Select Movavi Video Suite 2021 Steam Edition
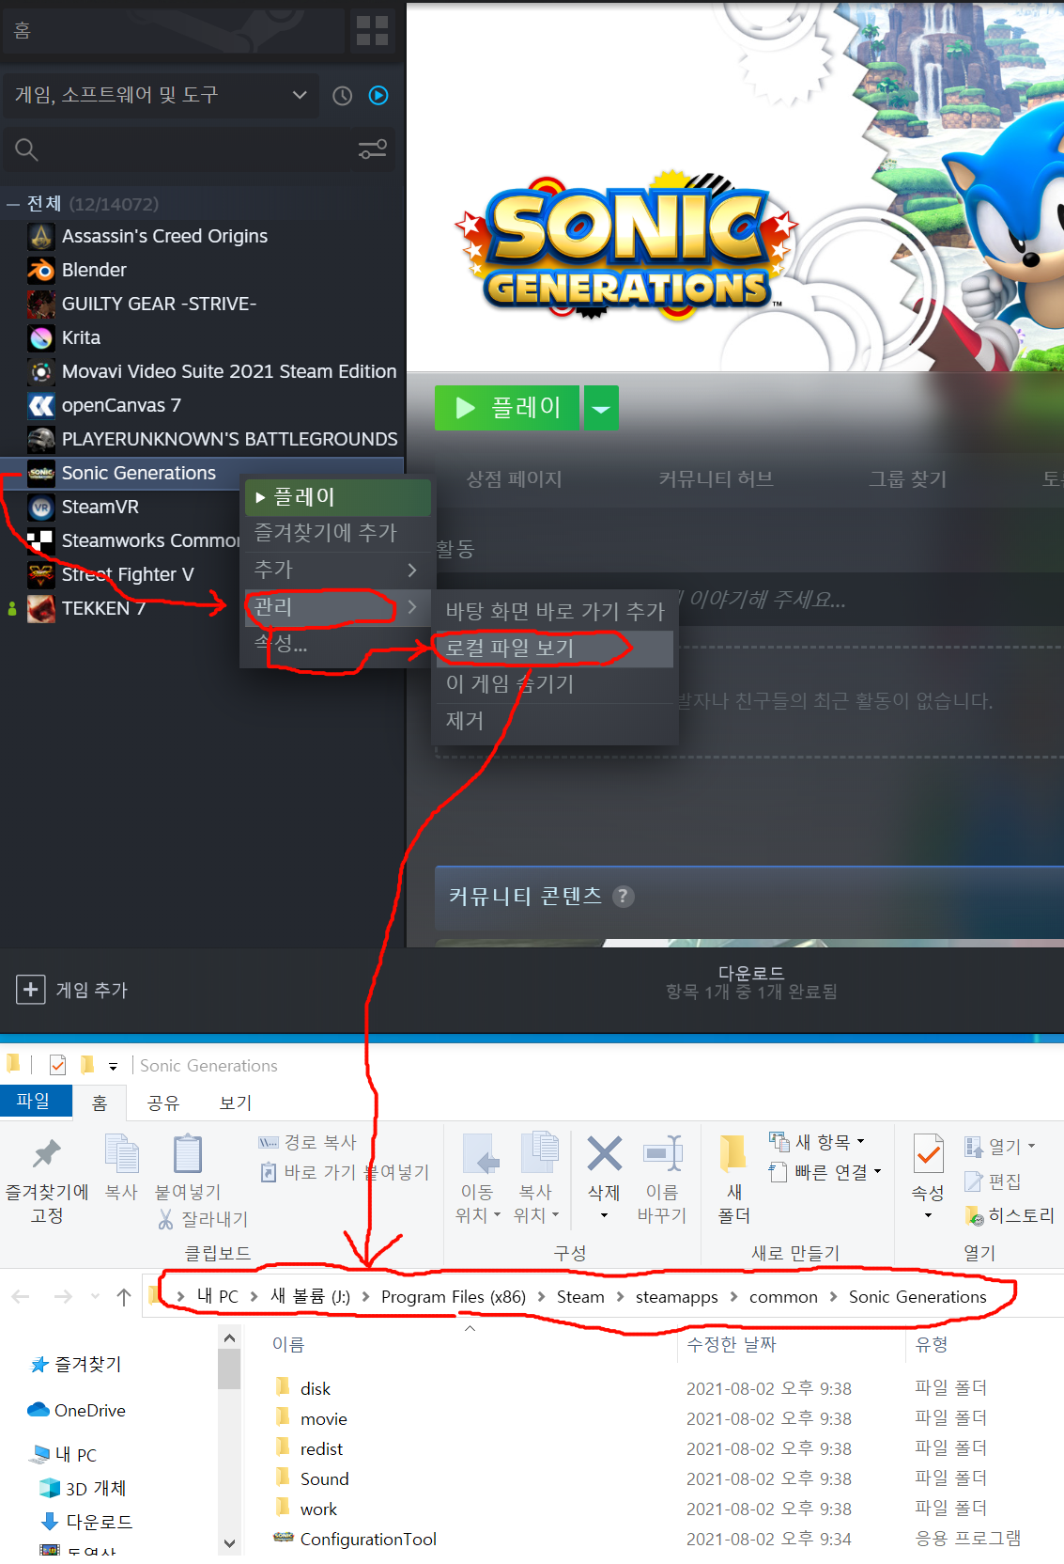Screen dimensions: 1064x1564 229,371
